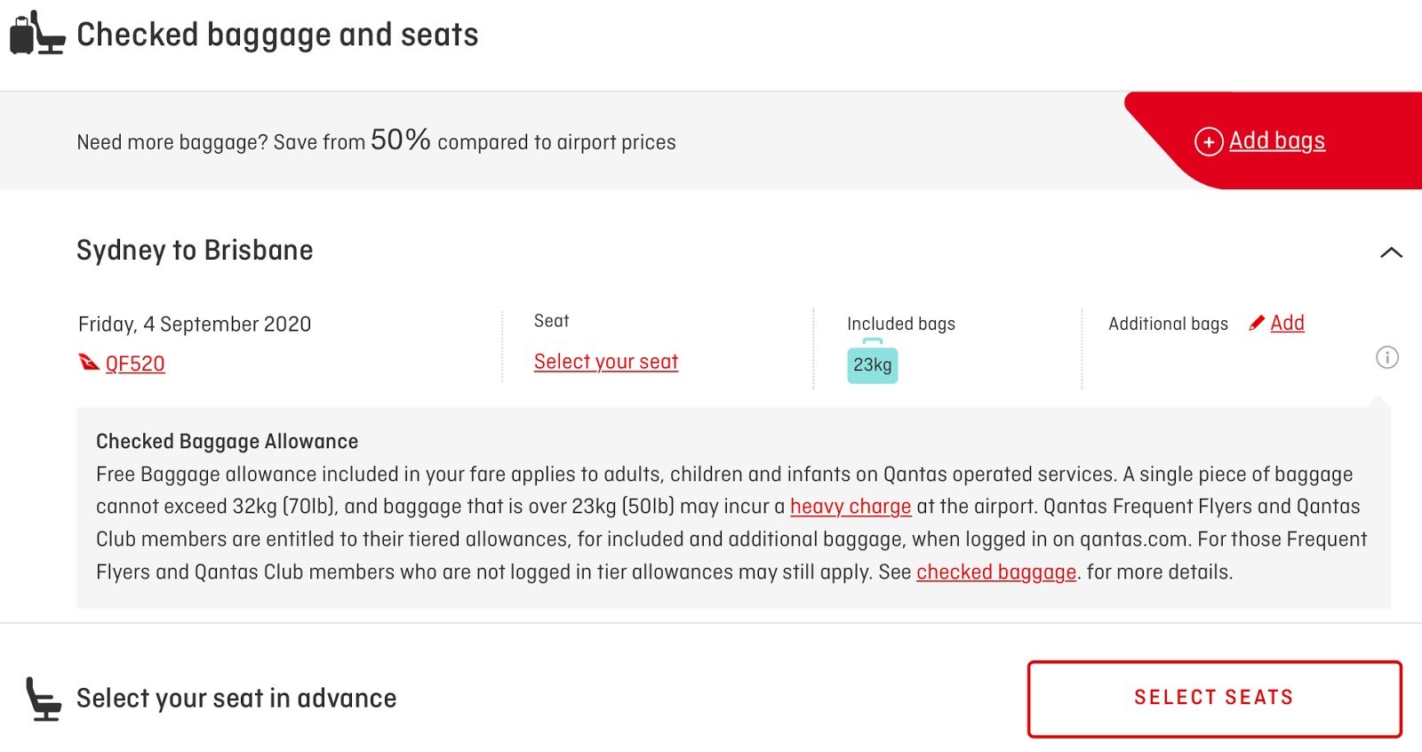This screenshot has width=1422, height=752.
Task: Click the SELECT SEATS button
Action: point(1214,699)
